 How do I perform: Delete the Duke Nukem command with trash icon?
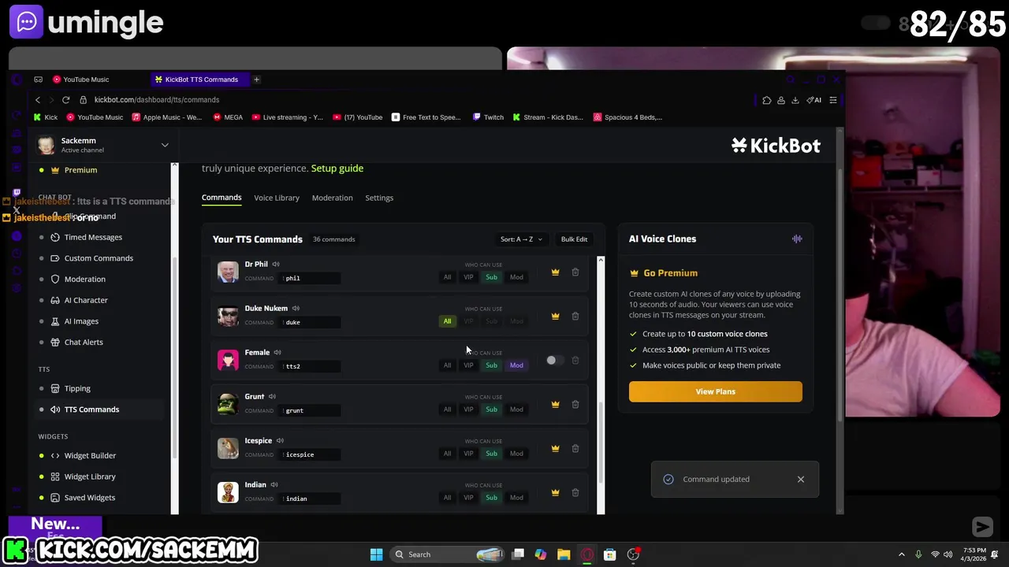click(575, 316)
